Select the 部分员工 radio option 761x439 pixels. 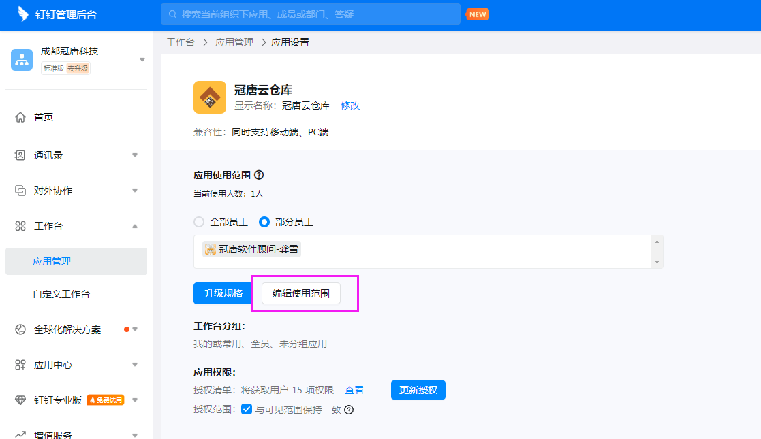(264, 222)
